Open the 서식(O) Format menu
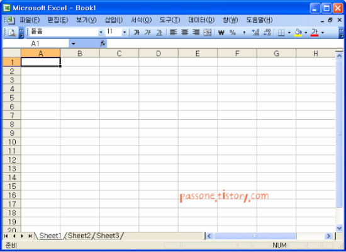 click(x=141, y=20)
